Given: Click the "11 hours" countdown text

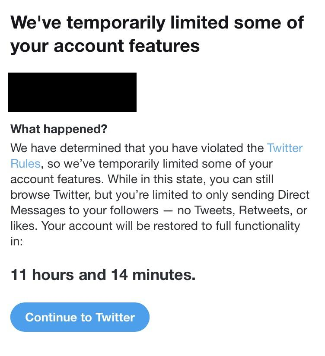Looking at the screenshot, I should coord(42,275).
